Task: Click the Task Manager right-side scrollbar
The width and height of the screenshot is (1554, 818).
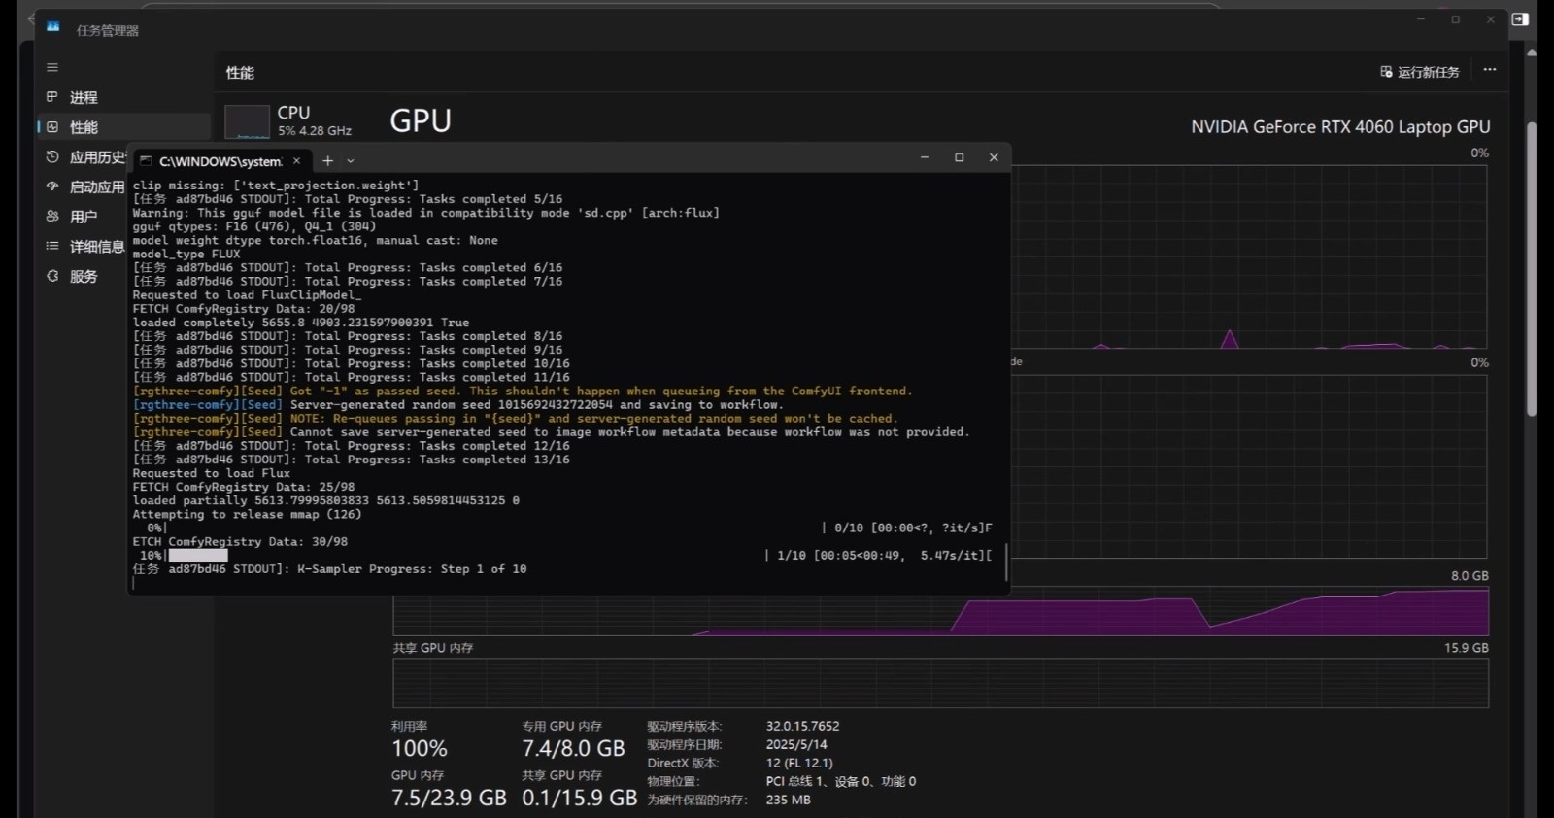Action: pos(1532,272)
